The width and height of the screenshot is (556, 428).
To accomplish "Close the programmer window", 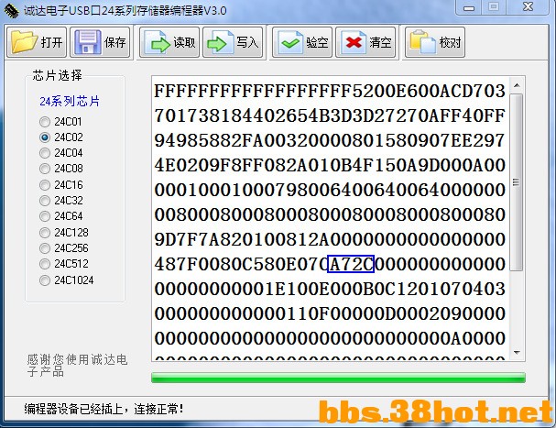I will click(x=529, y=7).
